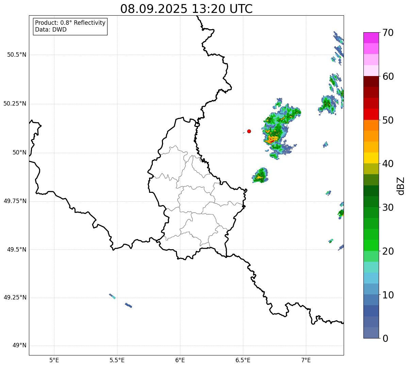Click the "dBZ" colorbar axis label
The width and height of the screenshot is (409, 367).
click(401, 185)
